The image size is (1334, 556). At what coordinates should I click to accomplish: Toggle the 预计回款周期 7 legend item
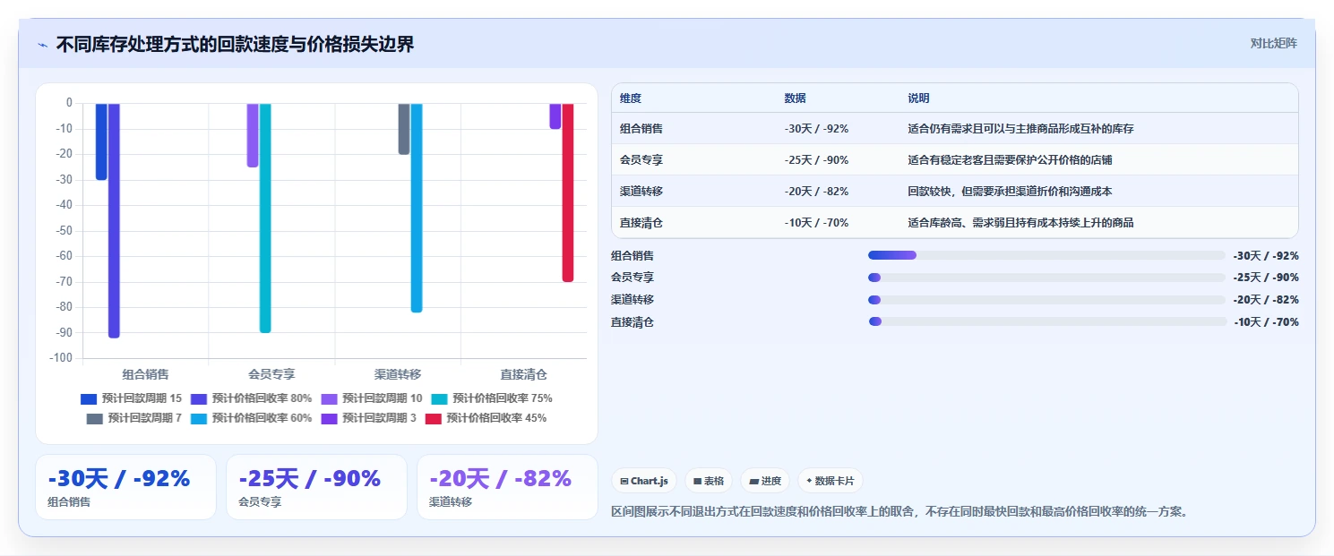point(134,418)
